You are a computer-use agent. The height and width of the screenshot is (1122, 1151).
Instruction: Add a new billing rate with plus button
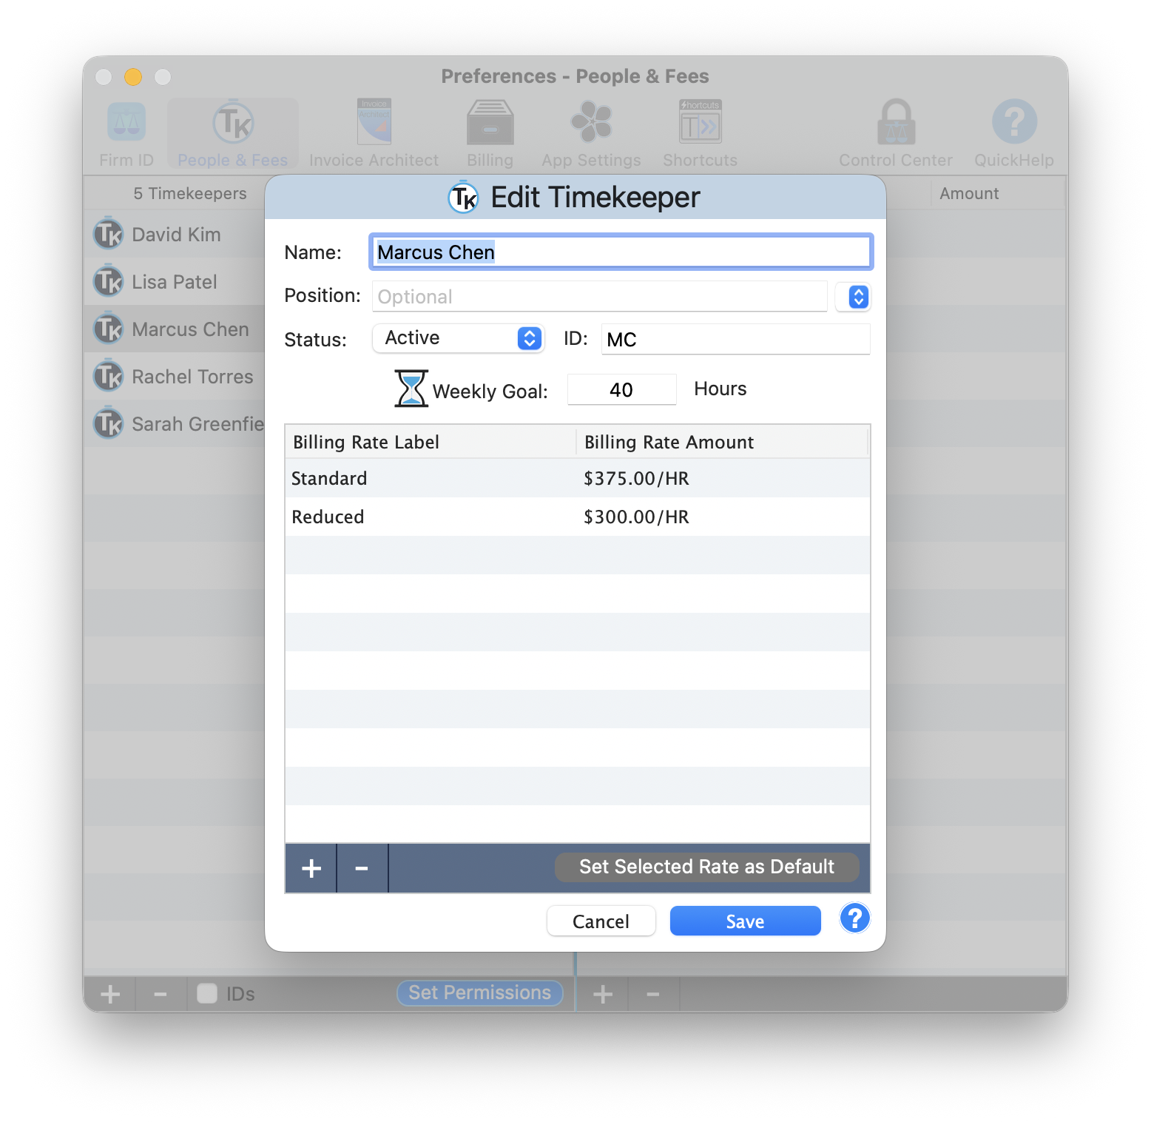pyautogui.click(x=310, y=867)
